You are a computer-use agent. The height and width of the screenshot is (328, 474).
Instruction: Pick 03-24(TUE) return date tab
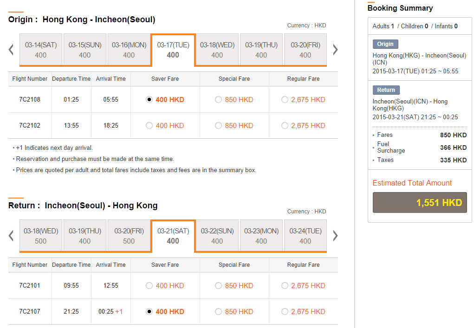click(x=305, y=236)
